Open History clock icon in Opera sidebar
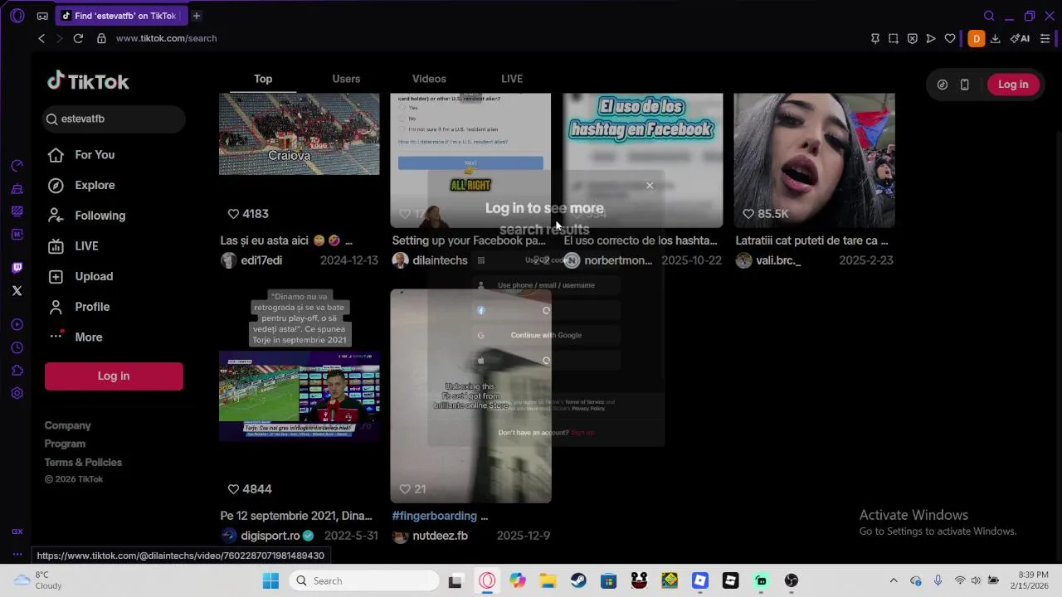The width and height of the screenshot is (1062, 597). [17, 347]
